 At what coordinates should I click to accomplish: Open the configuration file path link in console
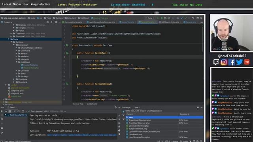(82, 135)
